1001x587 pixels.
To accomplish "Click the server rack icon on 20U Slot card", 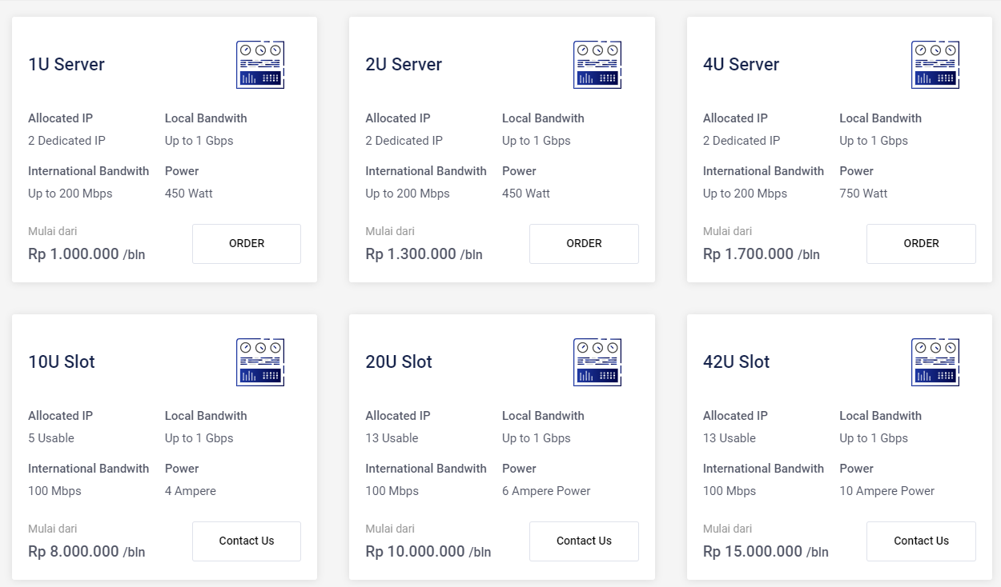I will click(x=597, y=362).
